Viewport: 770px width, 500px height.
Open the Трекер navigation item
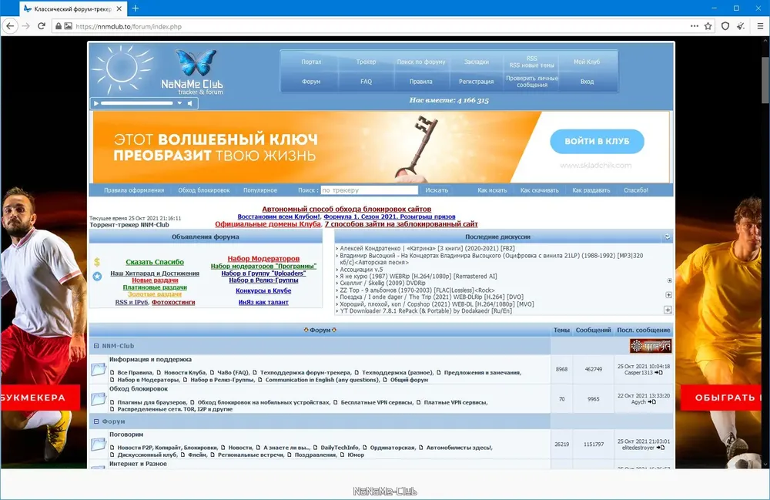click(366, 62)
